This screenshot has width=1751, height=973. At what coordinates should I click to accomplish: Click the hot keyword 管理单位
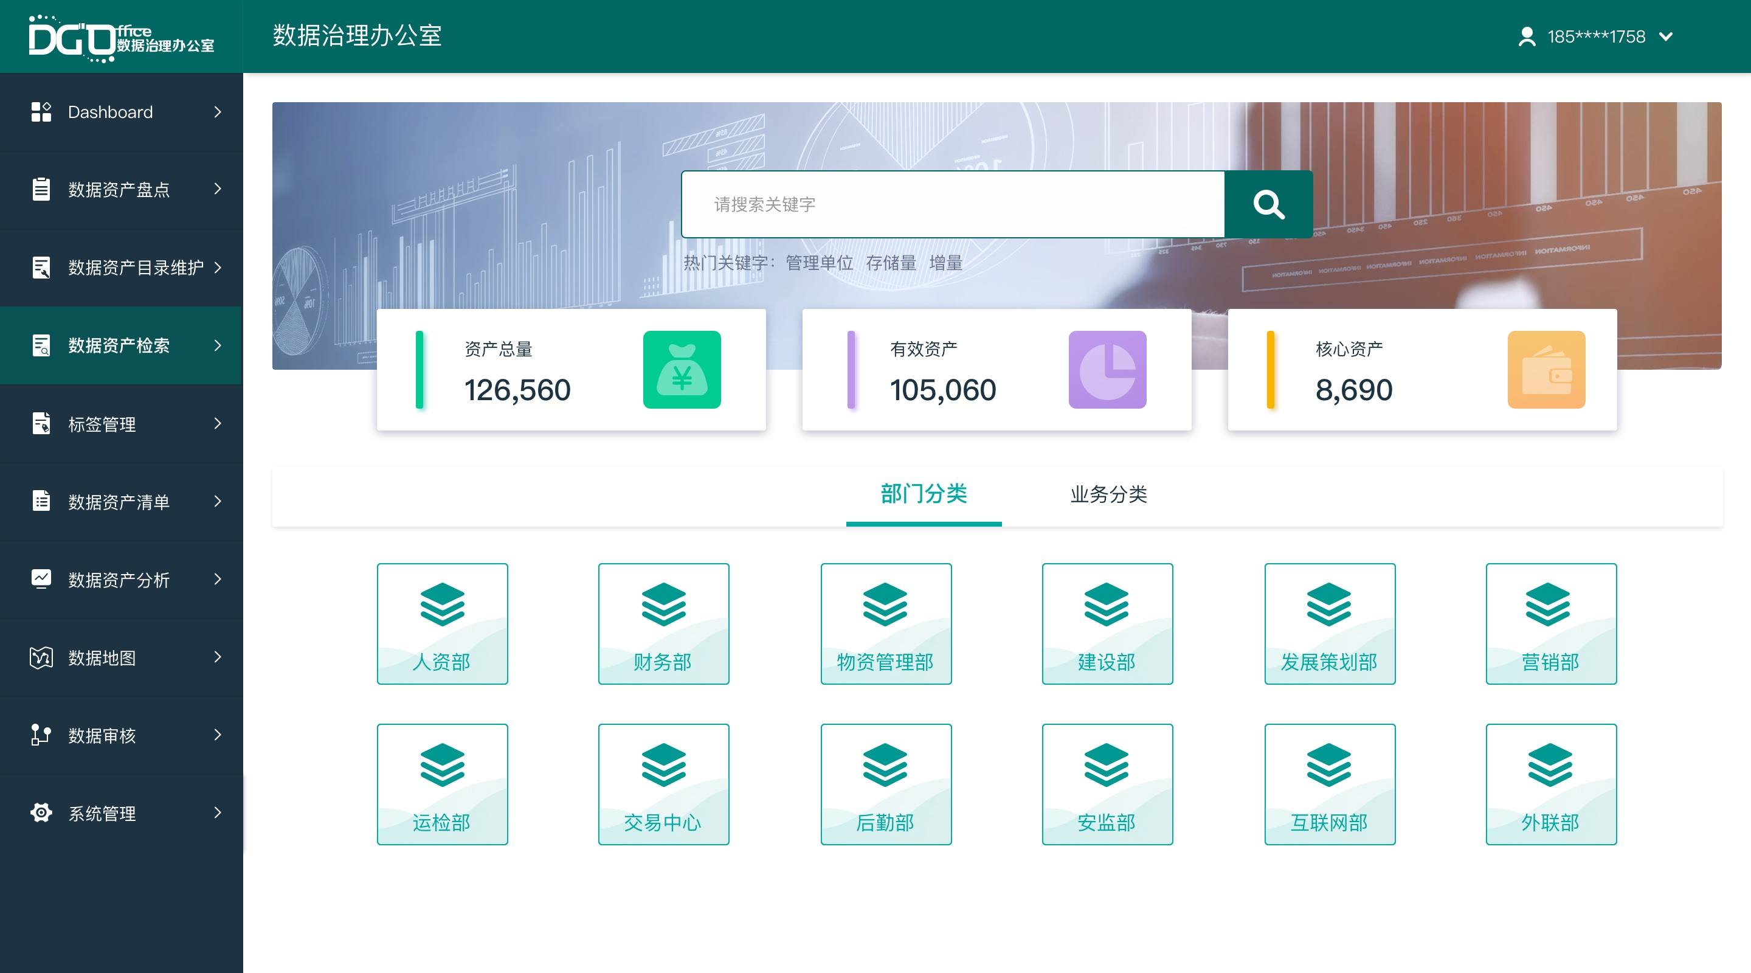(819, 263)
